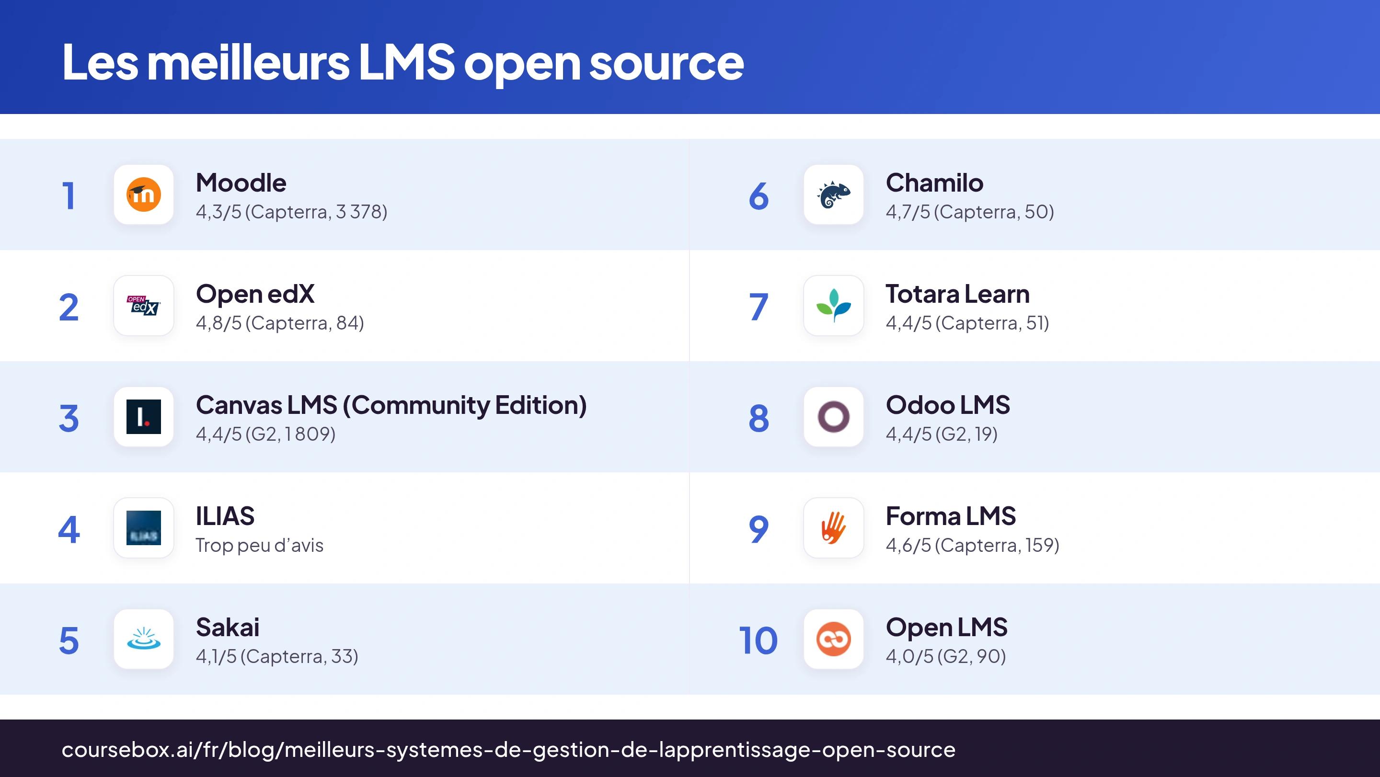Select the ILIAS title text
Image resolution: width=1380 pixels, height=777 pixels.
[225, 516]
